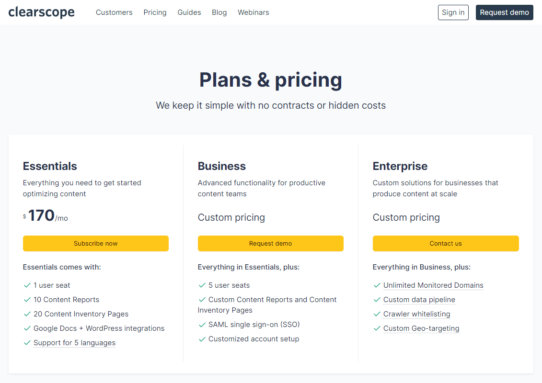Click the Custom data pipeline link

419,300
